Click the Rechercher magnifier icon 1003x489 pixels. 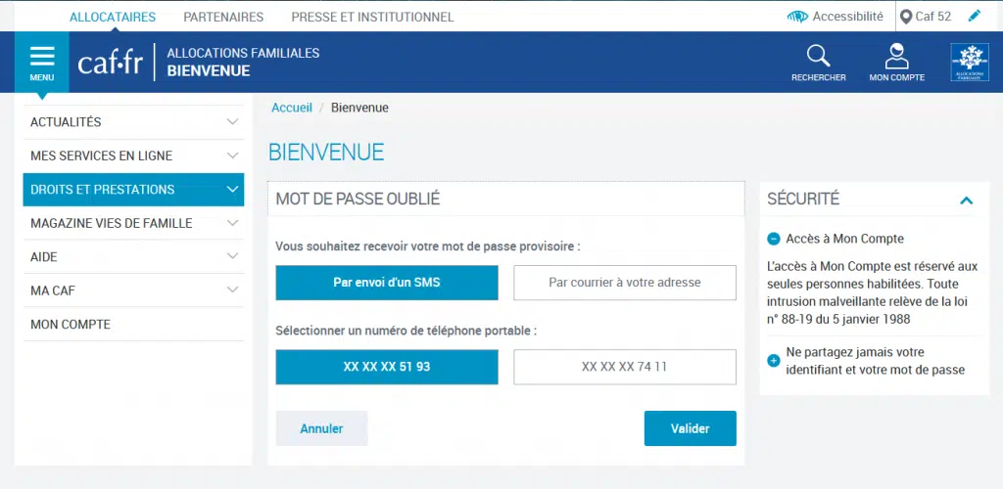[818, 56]
